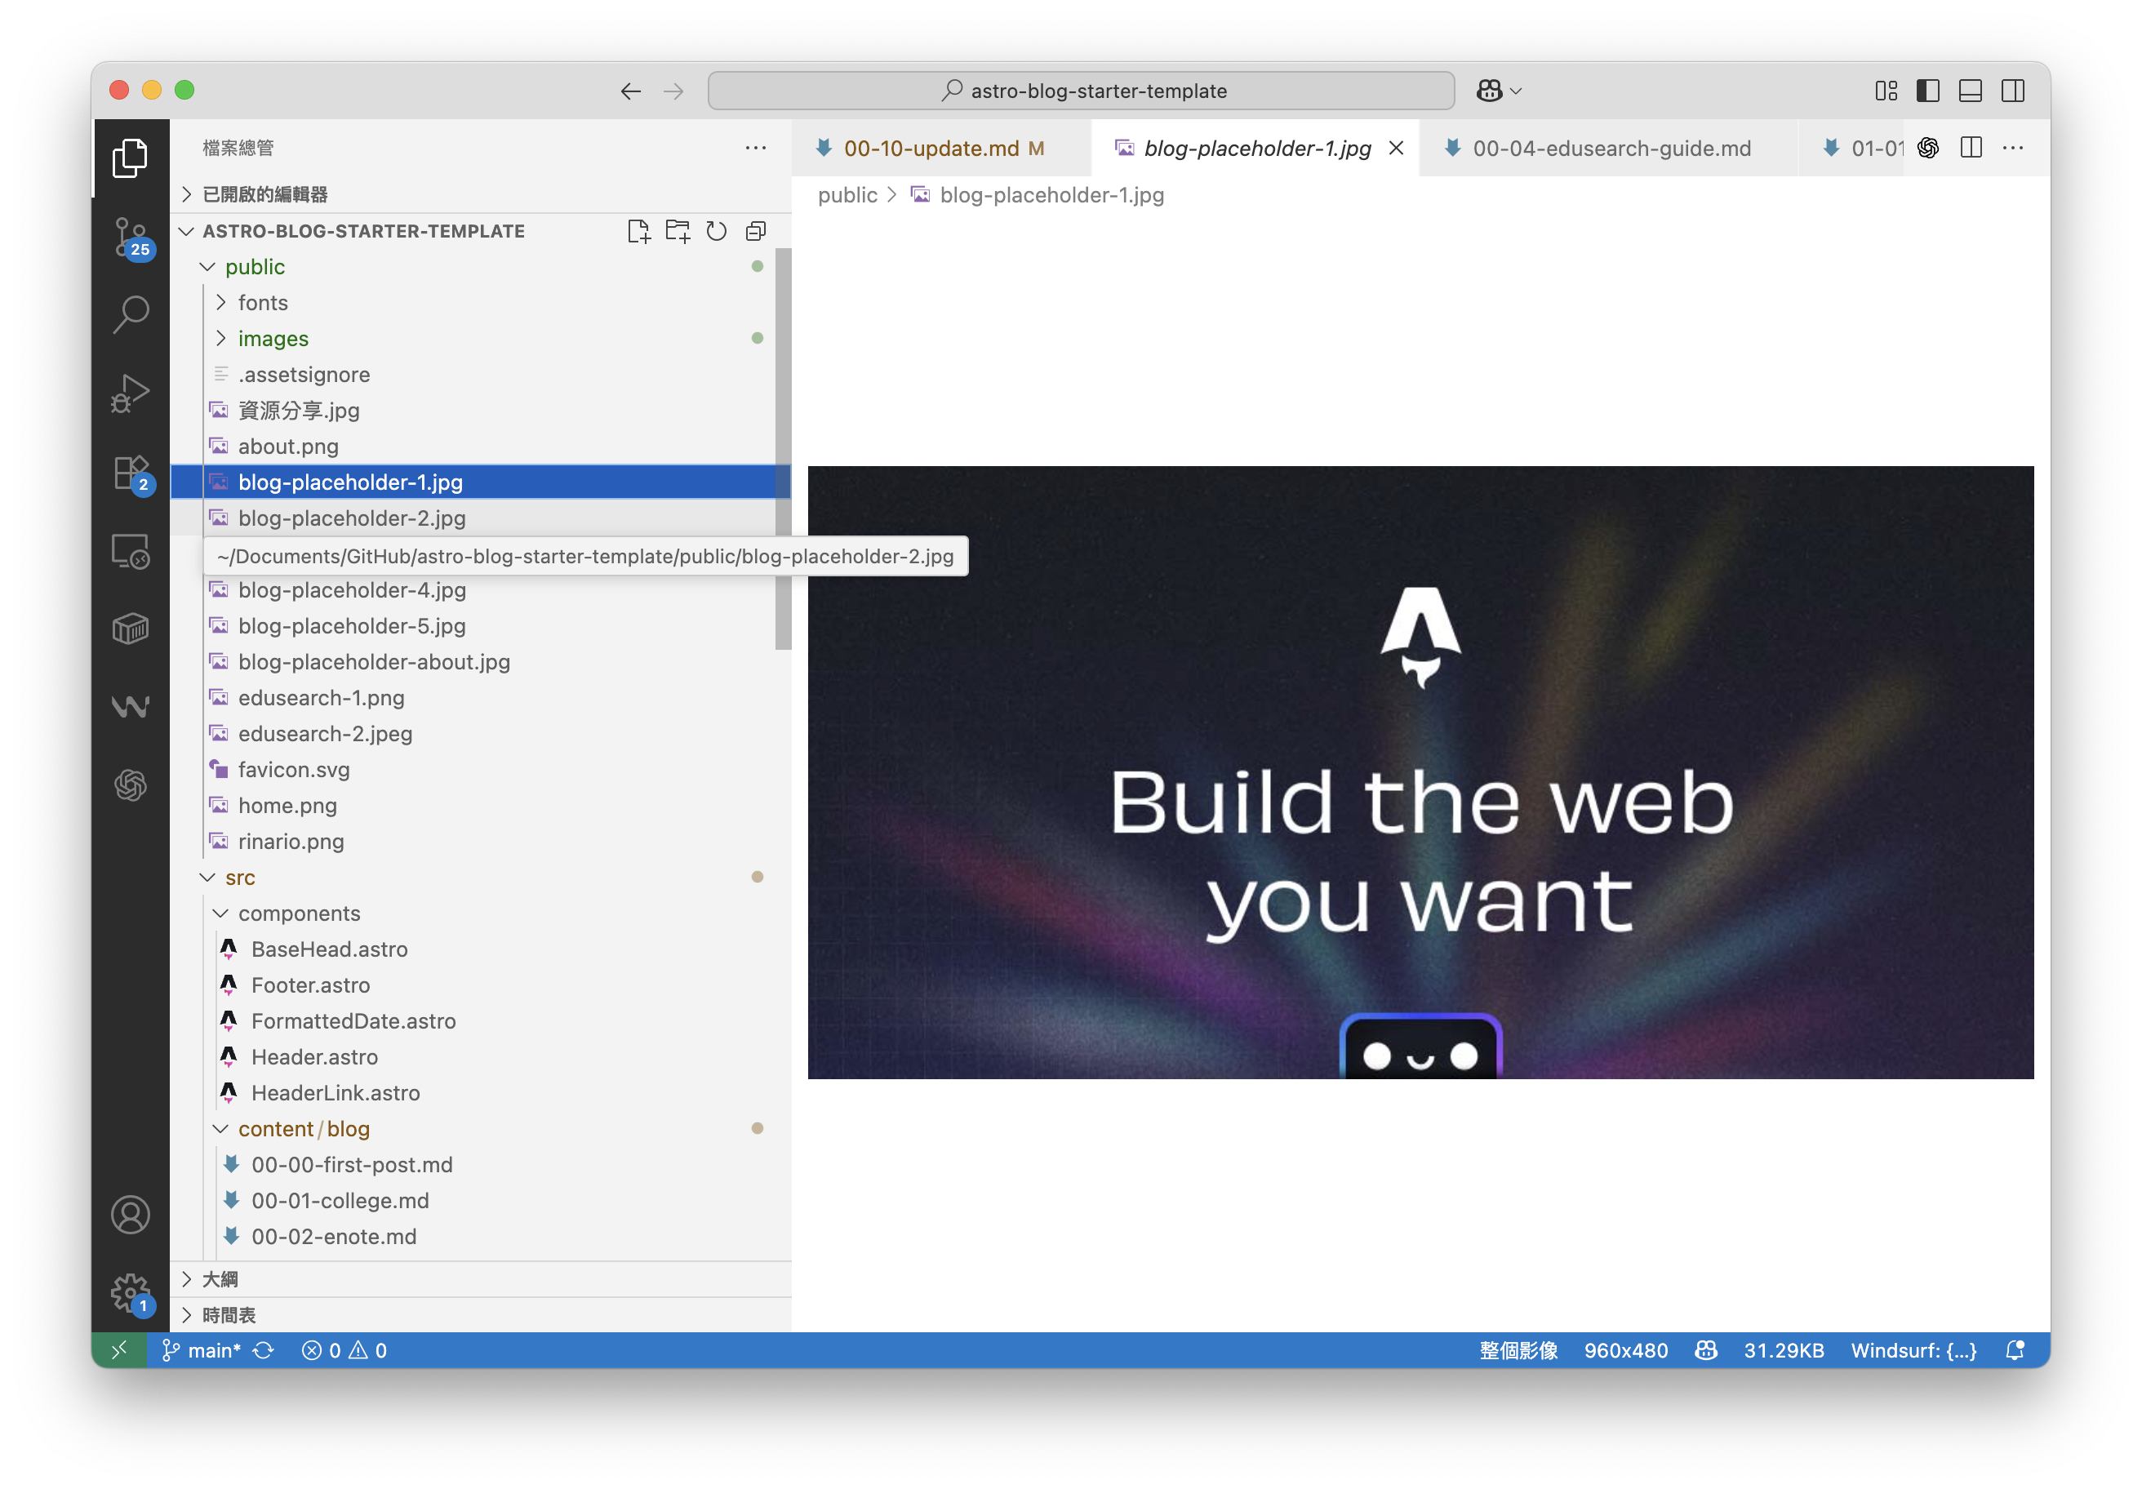Toggle the primary side bar
Viewport: 2142px width, 1489px height.
click(1927, 91)
